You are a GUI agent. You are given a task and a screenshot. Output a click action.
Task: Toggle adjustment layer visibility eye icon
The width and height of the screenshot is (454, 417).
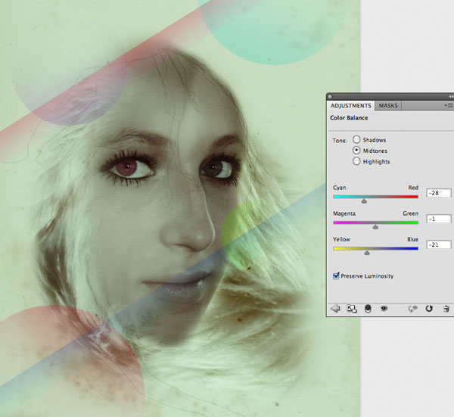coord(384,309)
